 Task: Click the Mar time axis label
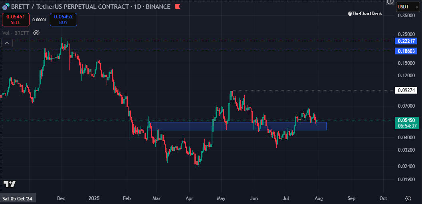tap(156, 199)
